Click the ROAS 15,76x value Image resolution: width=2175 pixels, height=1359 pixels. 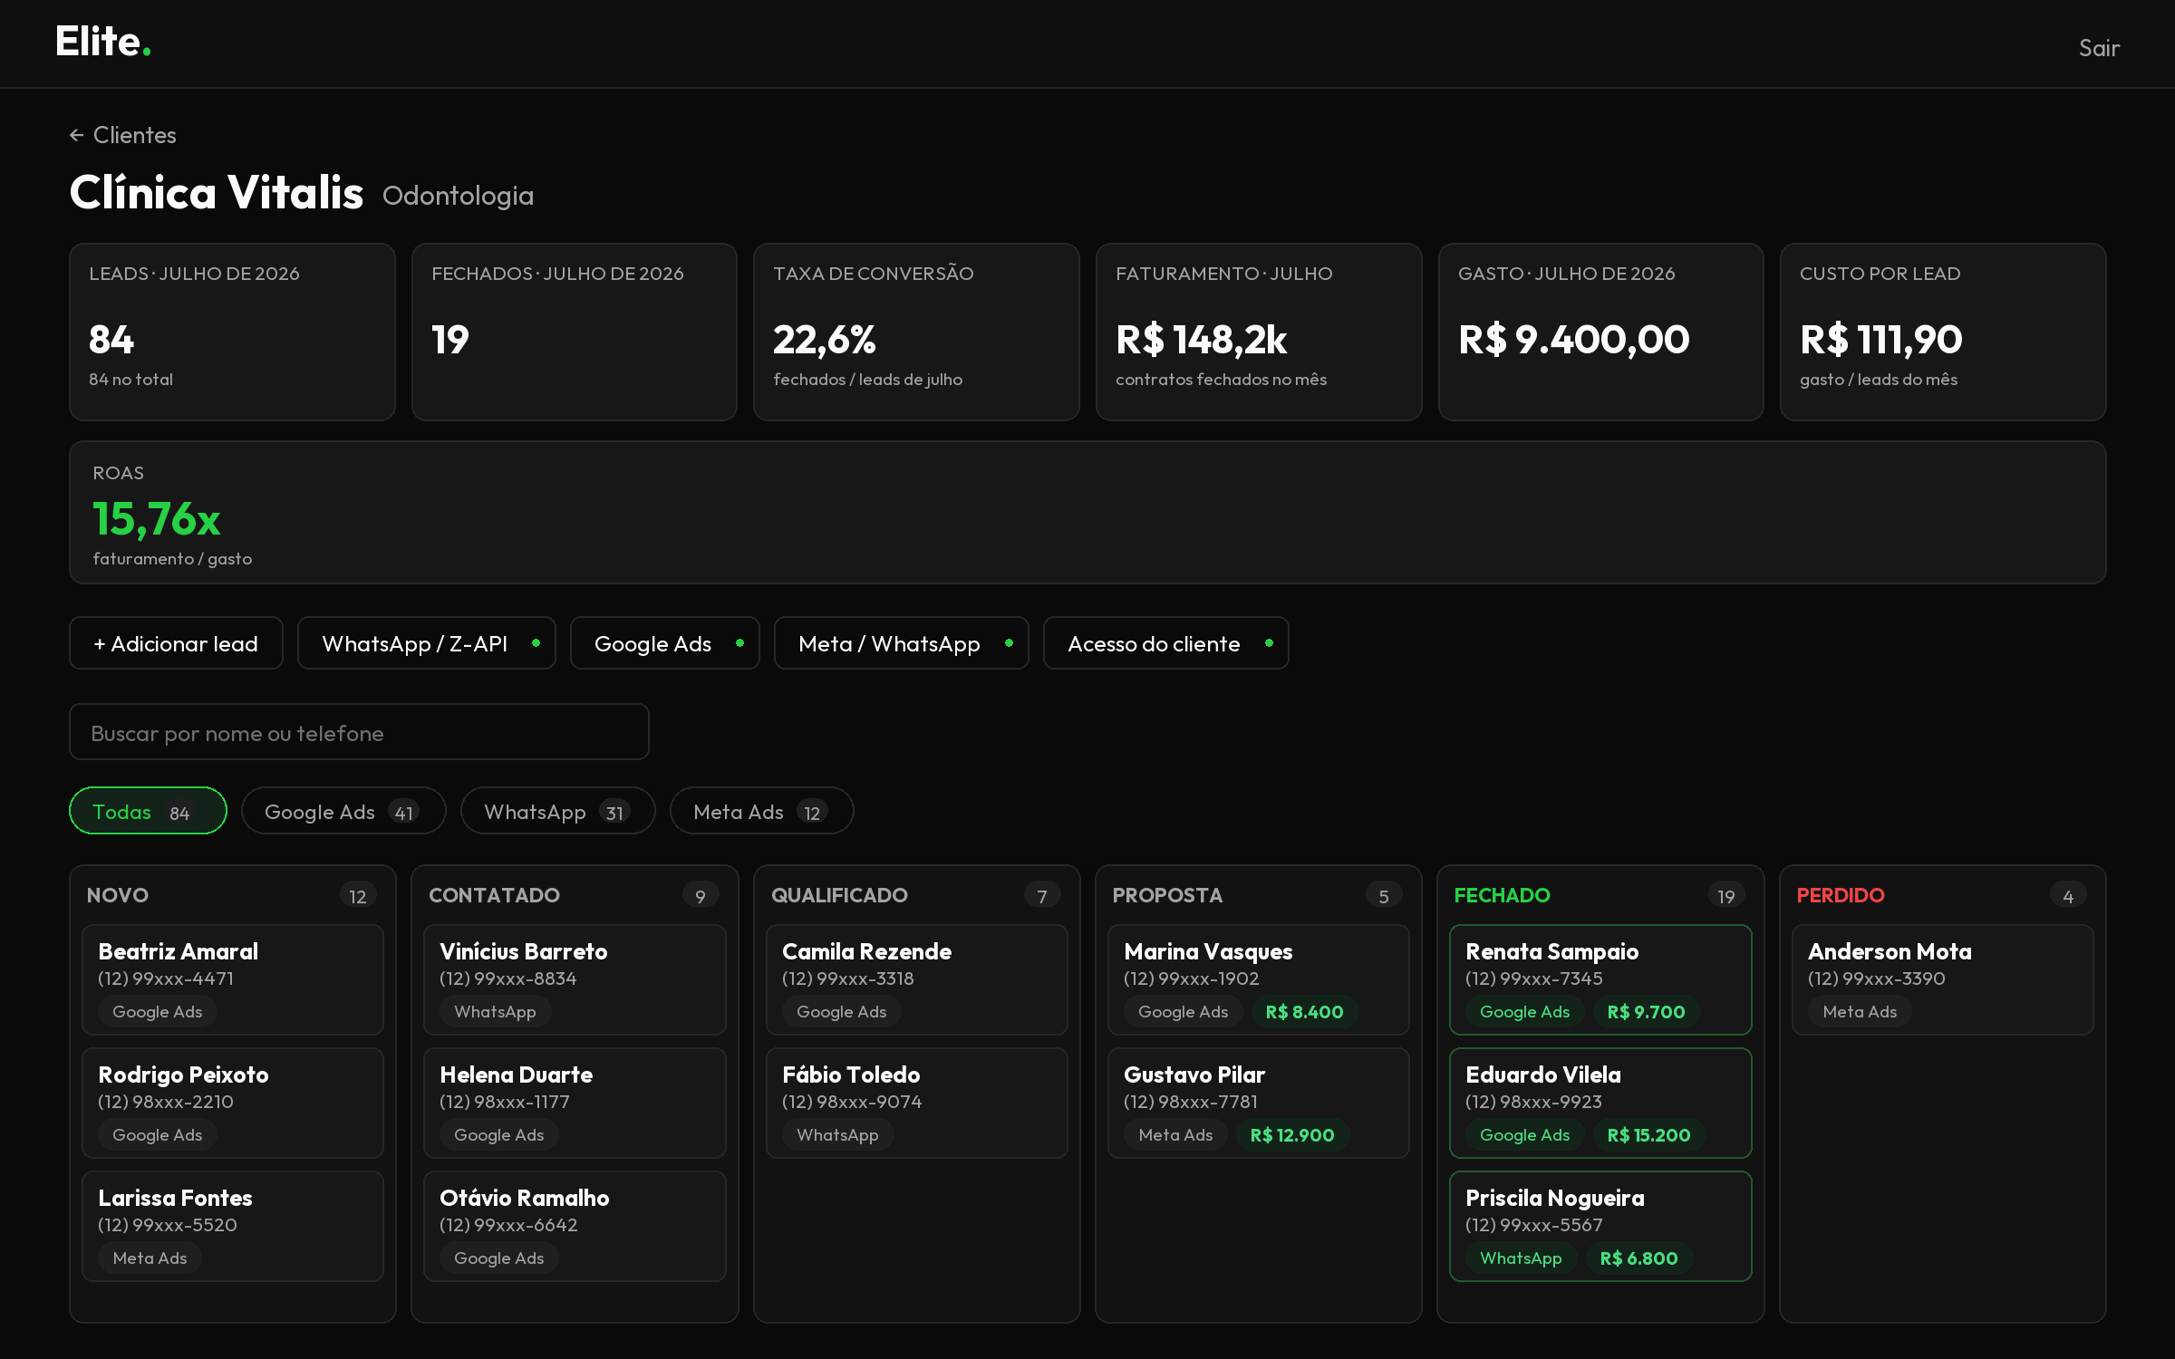coord(157,519)
